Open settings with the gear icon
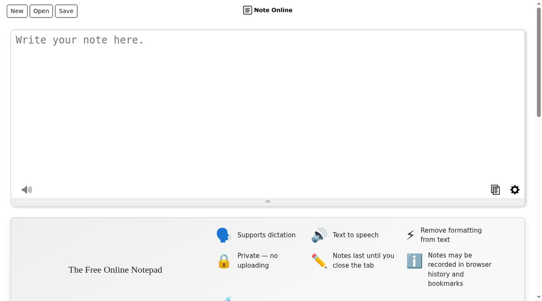The image size is (542, 301). coord(515,190)
